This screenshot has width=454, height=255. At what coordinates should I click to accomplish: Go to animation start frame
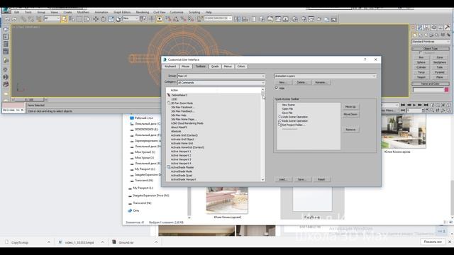tap(403, 105)
